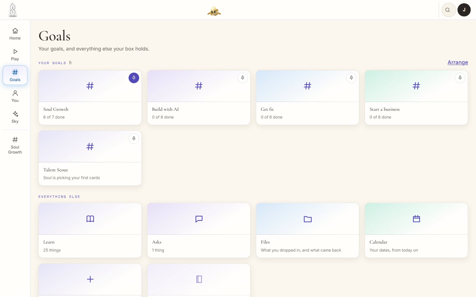476x297 pixels.
Task: Open the Start a business goal title
Action: coord(385,109)
